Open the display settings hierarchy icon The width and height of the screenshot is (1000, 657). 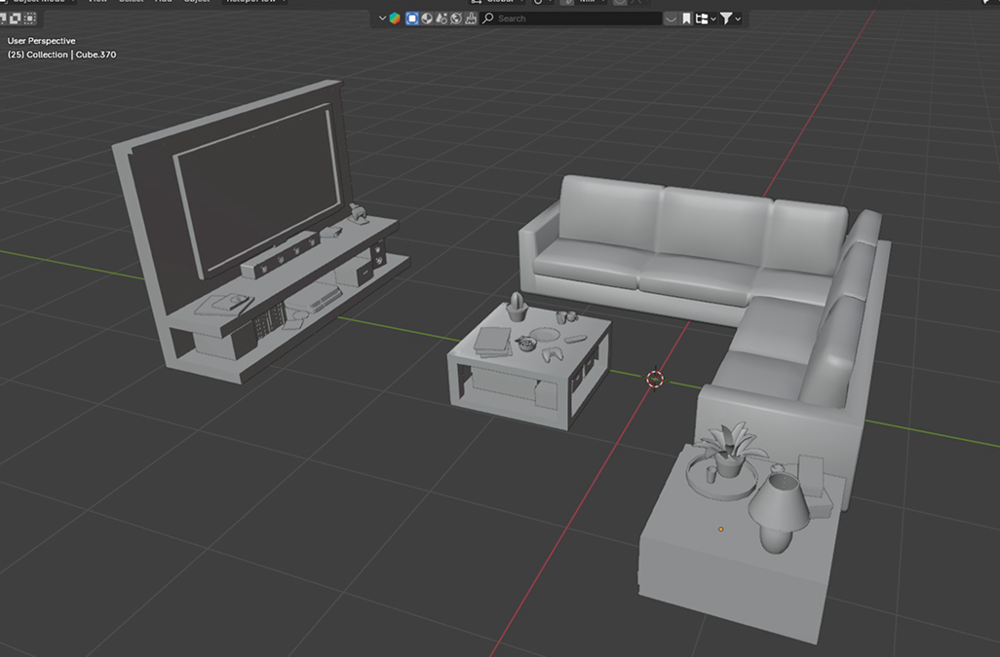point(702,18)
